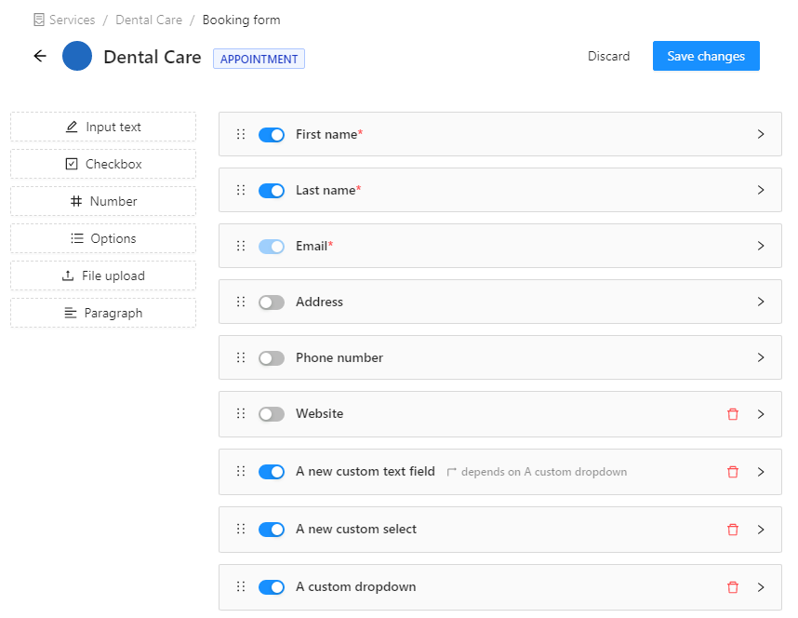Click trash icon for A new custom select
Screen dimensions: 798x618
coord(732,530)
